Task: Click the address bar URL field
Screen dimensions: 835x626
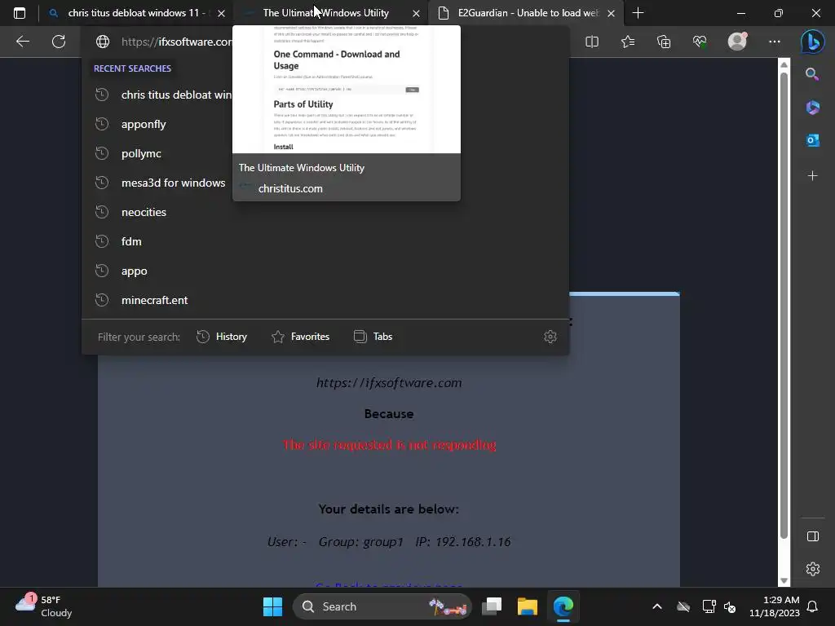Action: point(176,42)
